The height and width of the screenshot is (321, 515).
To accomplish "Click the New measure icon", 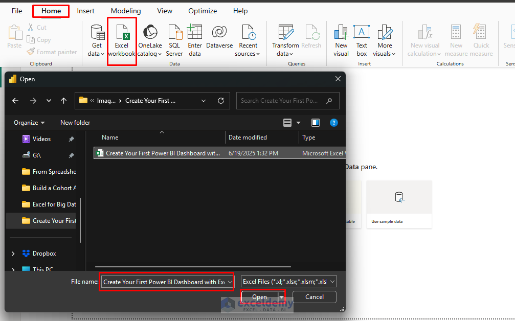I will tap(456, 32).
